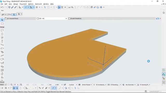Select the Beam tool in the toolbox
This screenshot has width=166, height=93.
2,45
